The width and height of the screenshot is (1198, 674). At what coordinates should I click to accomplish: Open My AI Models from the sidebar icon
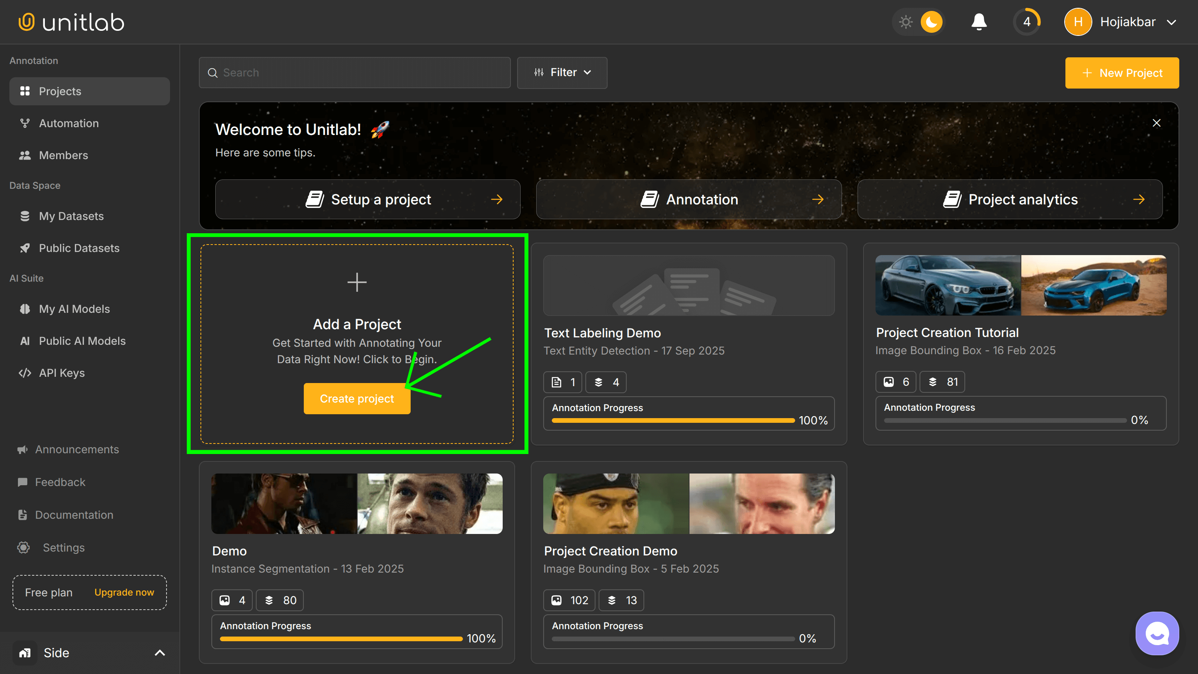26,309
